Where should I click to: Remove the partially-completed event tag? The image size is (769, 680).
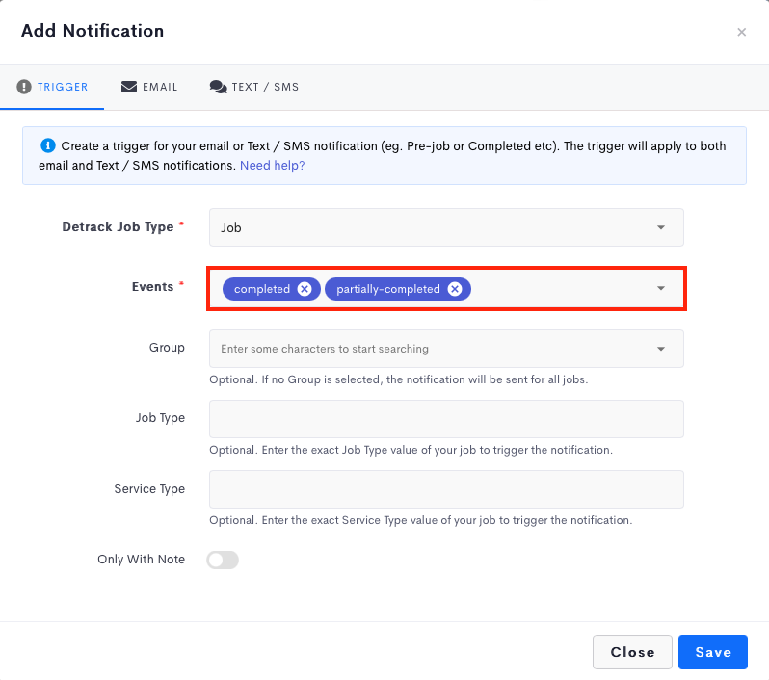pyautogui.click(x=455, y=289)
